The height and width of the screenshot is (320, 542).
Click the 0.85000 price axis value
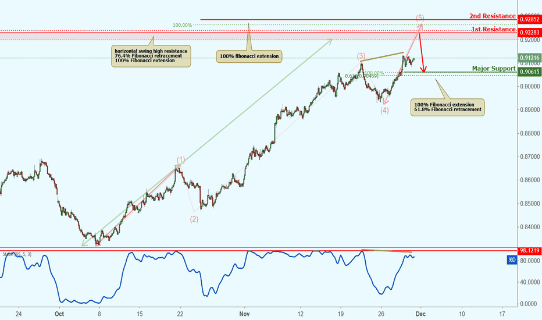[530, 204]
